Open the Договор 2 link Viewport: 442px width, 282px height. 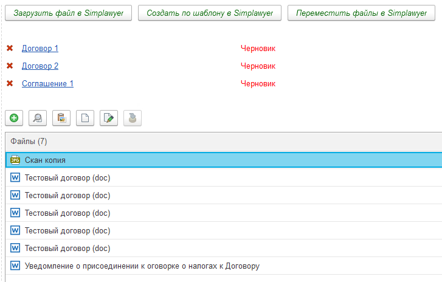pos(40,66)
